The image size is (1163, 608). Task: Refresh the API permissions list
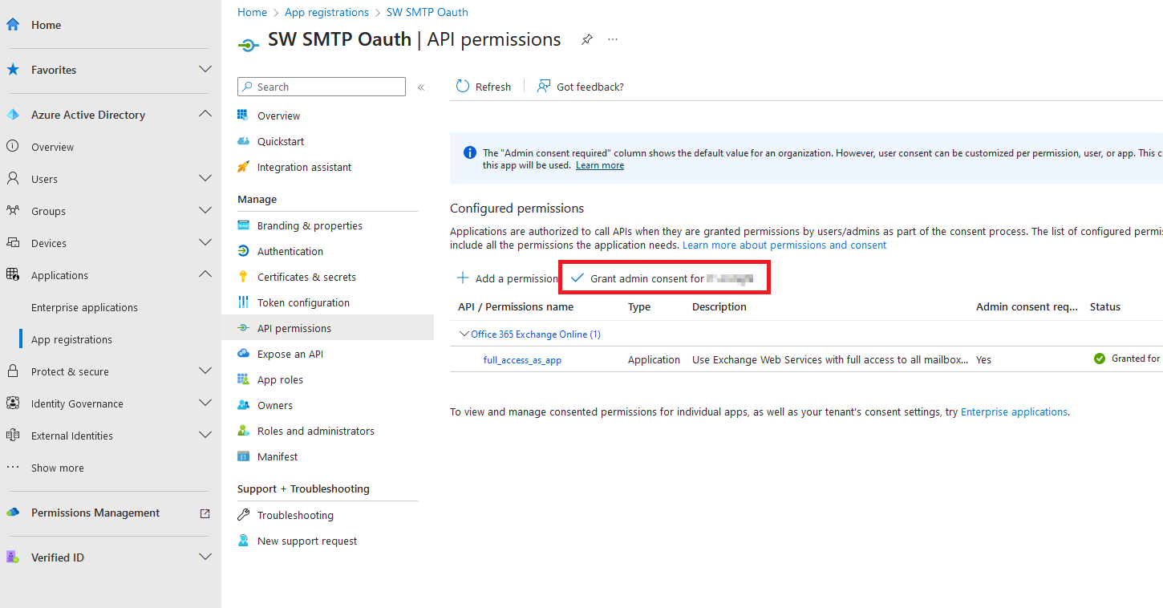pos(484,86)
